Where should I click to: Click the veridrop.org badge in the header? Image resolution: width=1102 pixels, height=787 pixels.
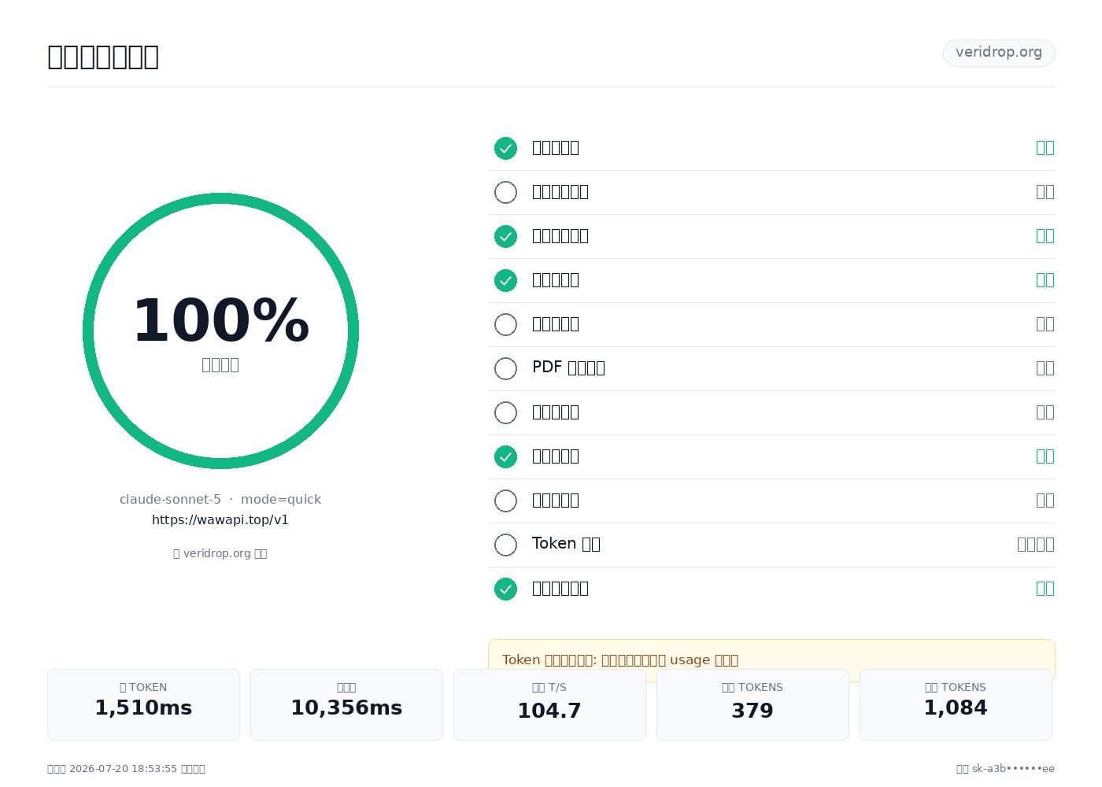pyautogui.click(x=999, y=53)
